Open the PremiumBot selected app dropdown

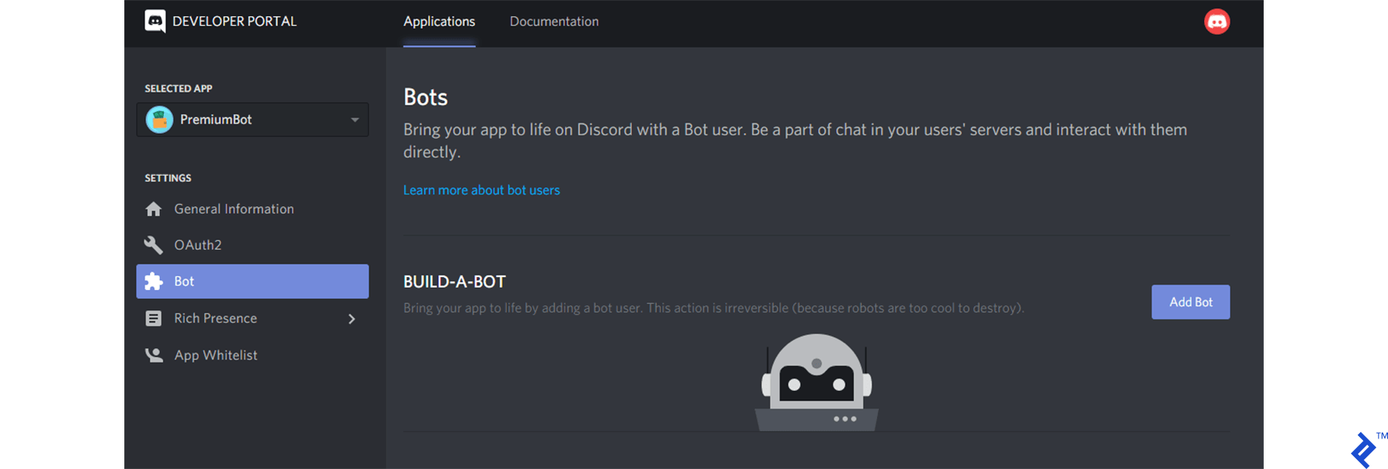tap(253, 119)
